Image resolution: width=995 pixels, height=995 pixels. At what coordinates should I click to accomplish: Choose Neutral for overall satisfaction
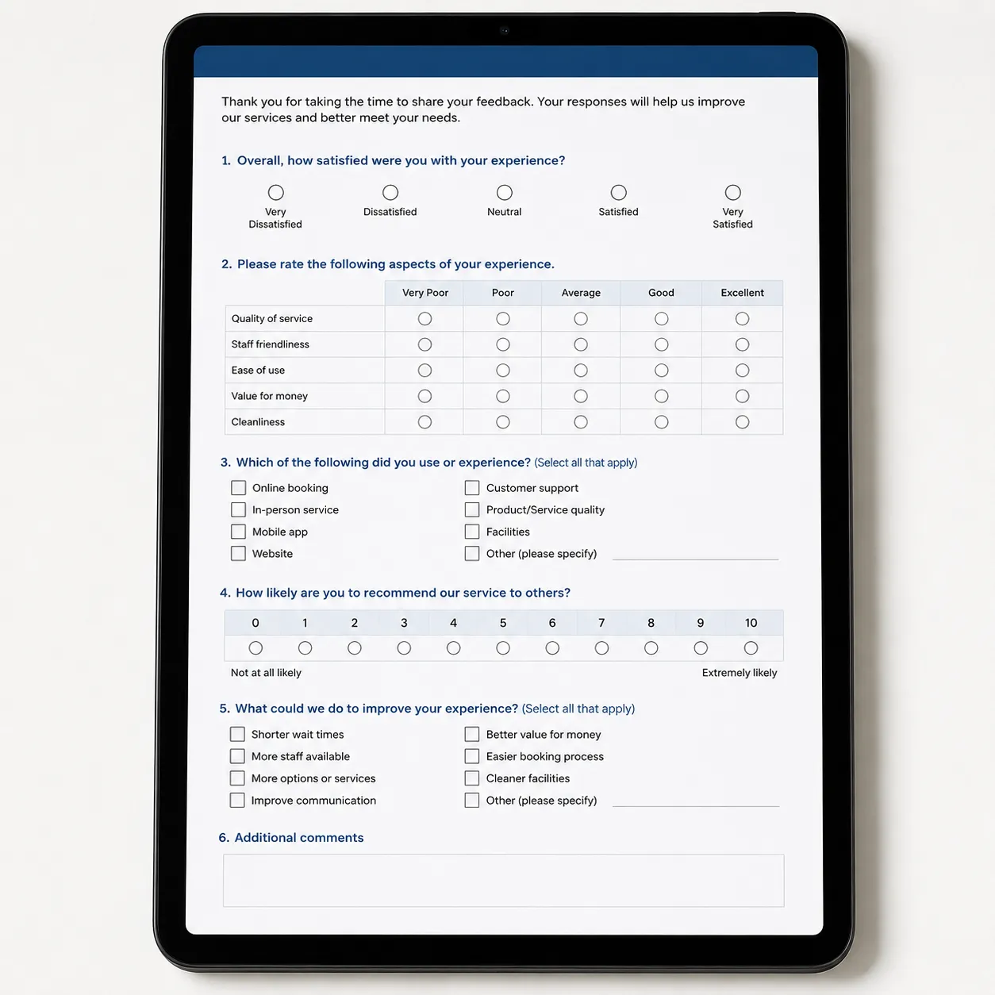pos(505,193)
